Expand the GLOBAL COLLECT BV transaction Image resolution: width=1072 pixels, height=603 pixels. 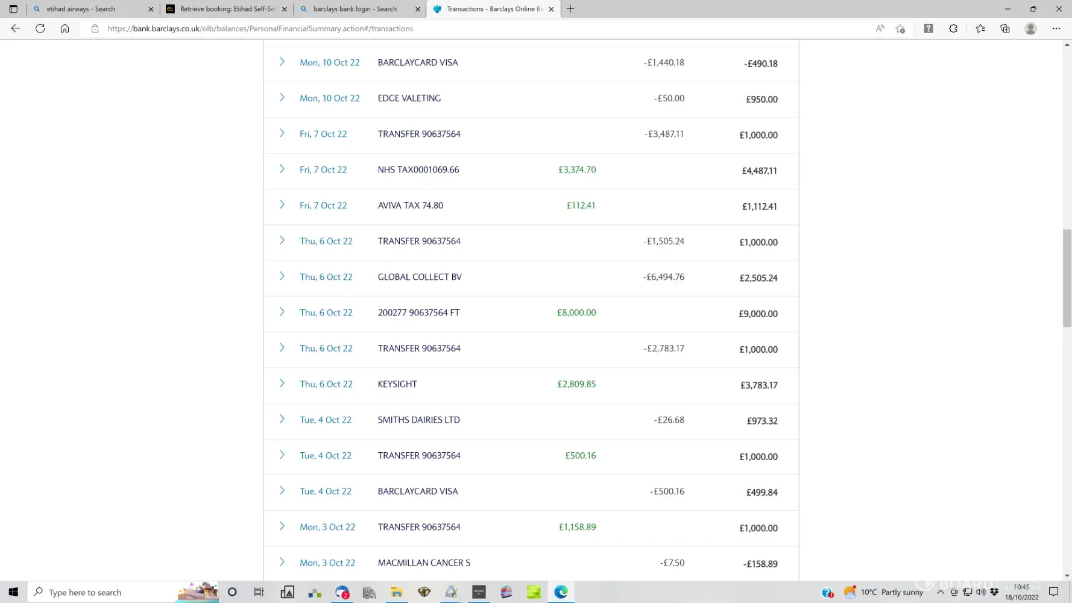[282, 276]
